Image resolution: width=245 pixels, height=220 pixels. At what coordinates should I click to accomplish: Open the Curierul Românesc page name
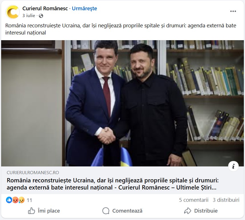45,9
